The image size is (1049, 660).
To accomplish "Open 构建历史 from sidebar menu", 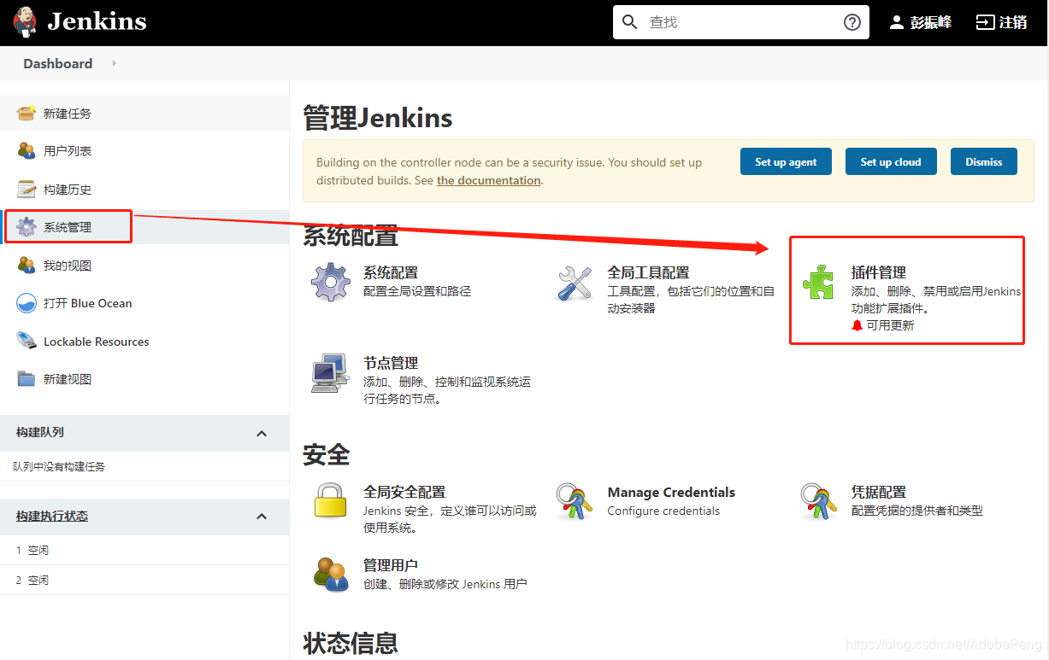I will [x=67, y=190].
